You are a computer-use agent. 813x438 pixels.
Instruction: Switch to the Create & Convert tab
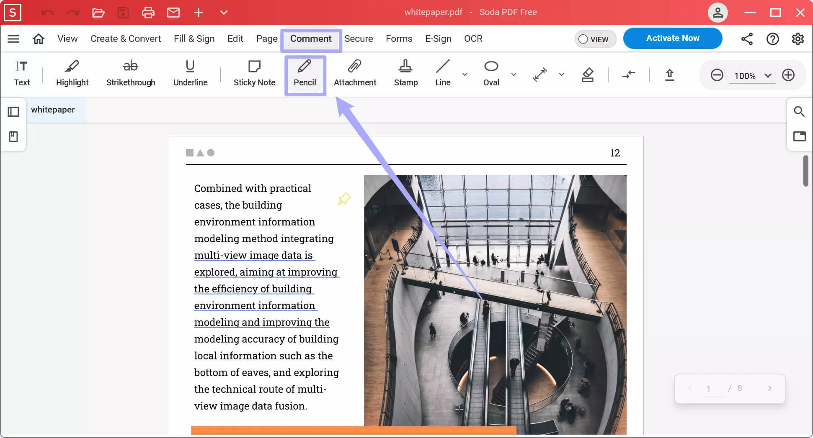tap(125, 39)
